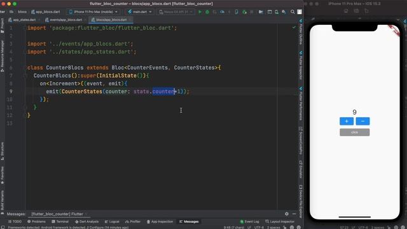This screenshot has height=229, width=407.
Task: Click the simulator home button icon
Action: [x=346, y=11]
